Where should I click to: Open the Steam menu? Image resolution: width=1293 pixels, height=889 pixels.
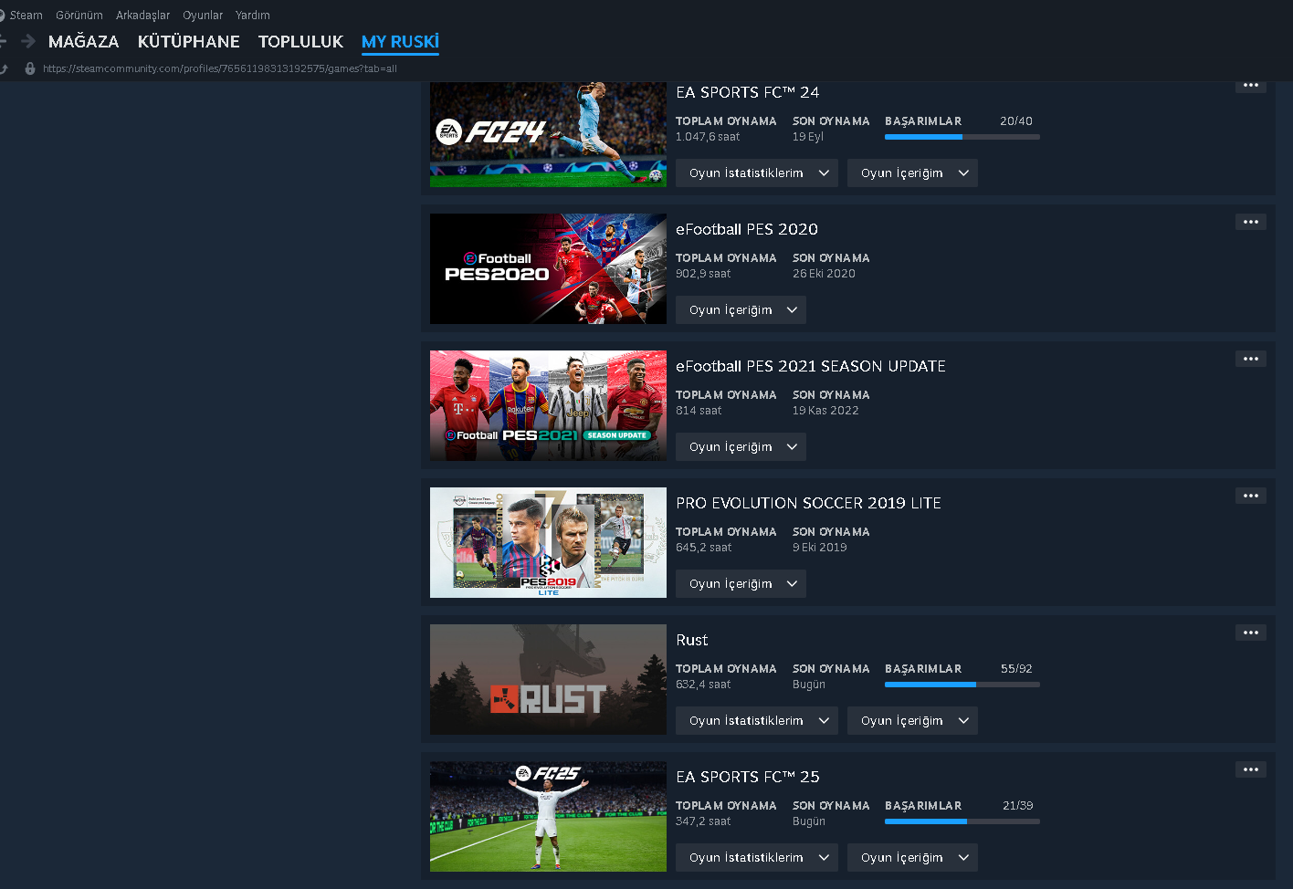tap(26, 16)
